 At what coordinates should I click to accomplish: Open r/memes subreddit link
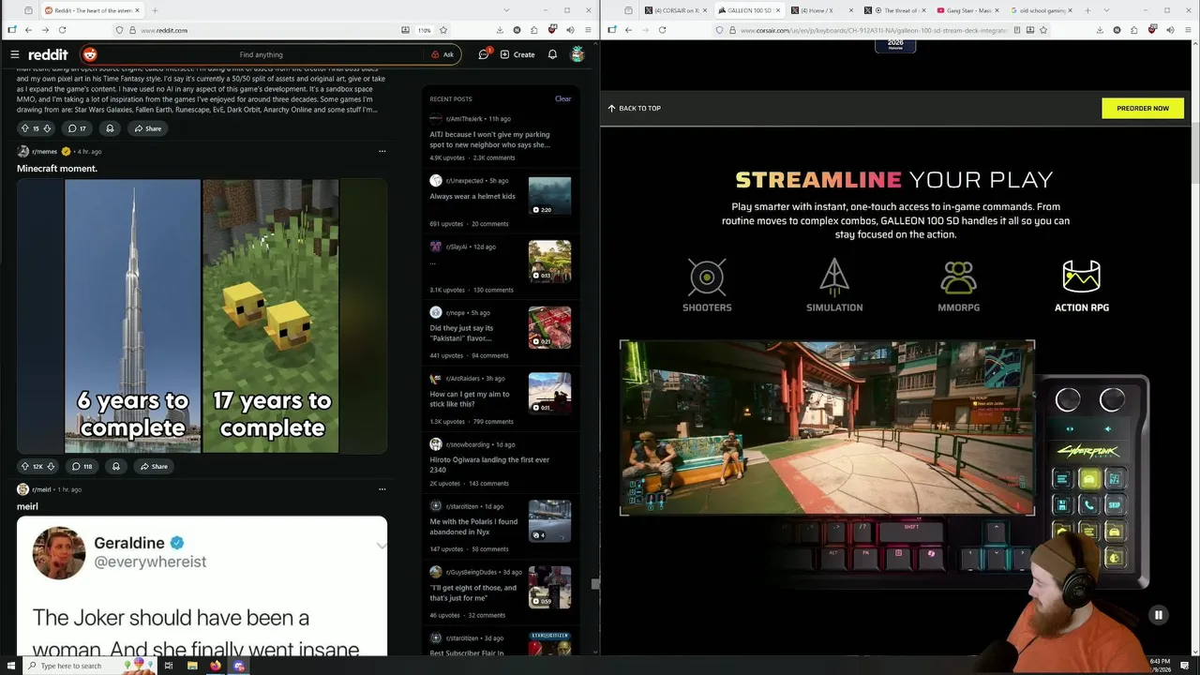(x=44, y=151)
